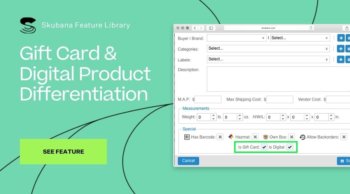Click the Cancel button

point(188,161)
